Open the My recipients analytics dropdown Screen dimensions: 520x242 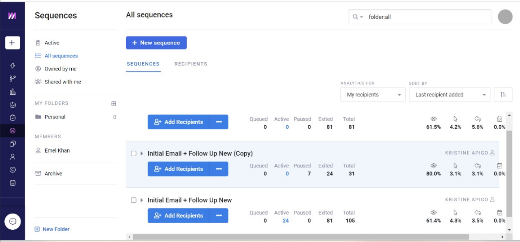373,95
